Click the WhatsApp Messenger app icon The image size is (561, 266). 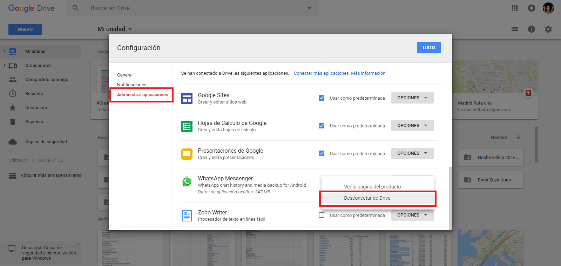click(x=187, y=182)
